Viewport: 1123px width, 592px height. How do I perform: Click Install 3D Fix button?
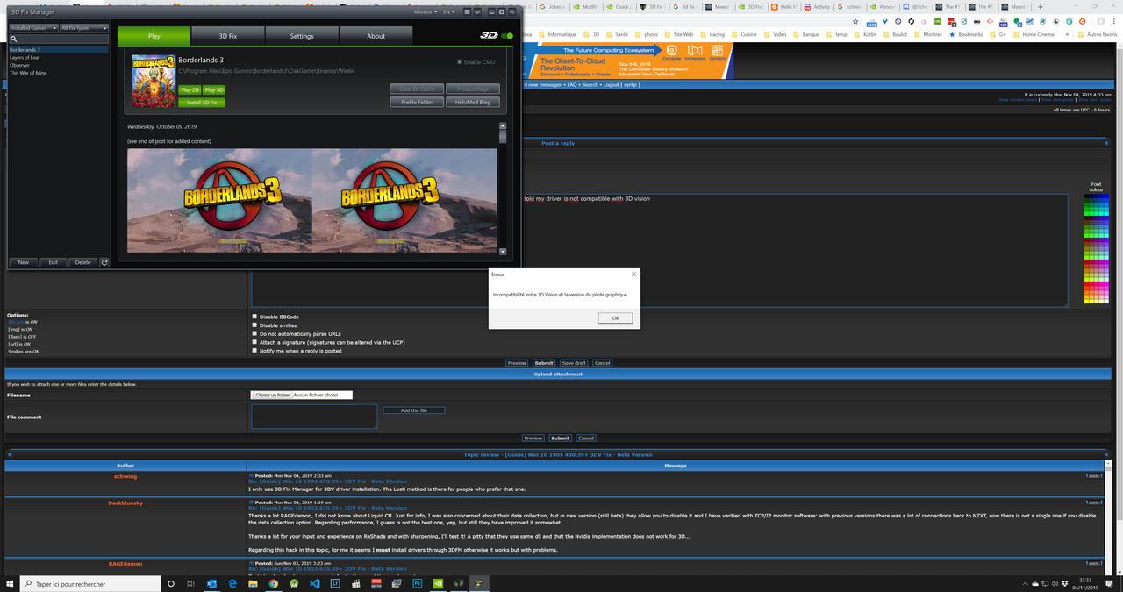pyautogui.click(x=202, y=103)
